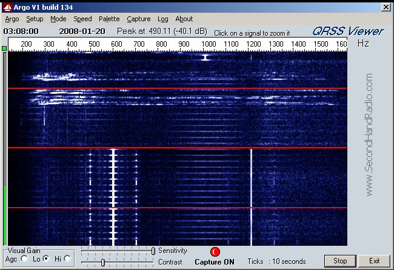This screenshot has height=270, width=394.
Task: Click the Exit button
Action: 374,261
